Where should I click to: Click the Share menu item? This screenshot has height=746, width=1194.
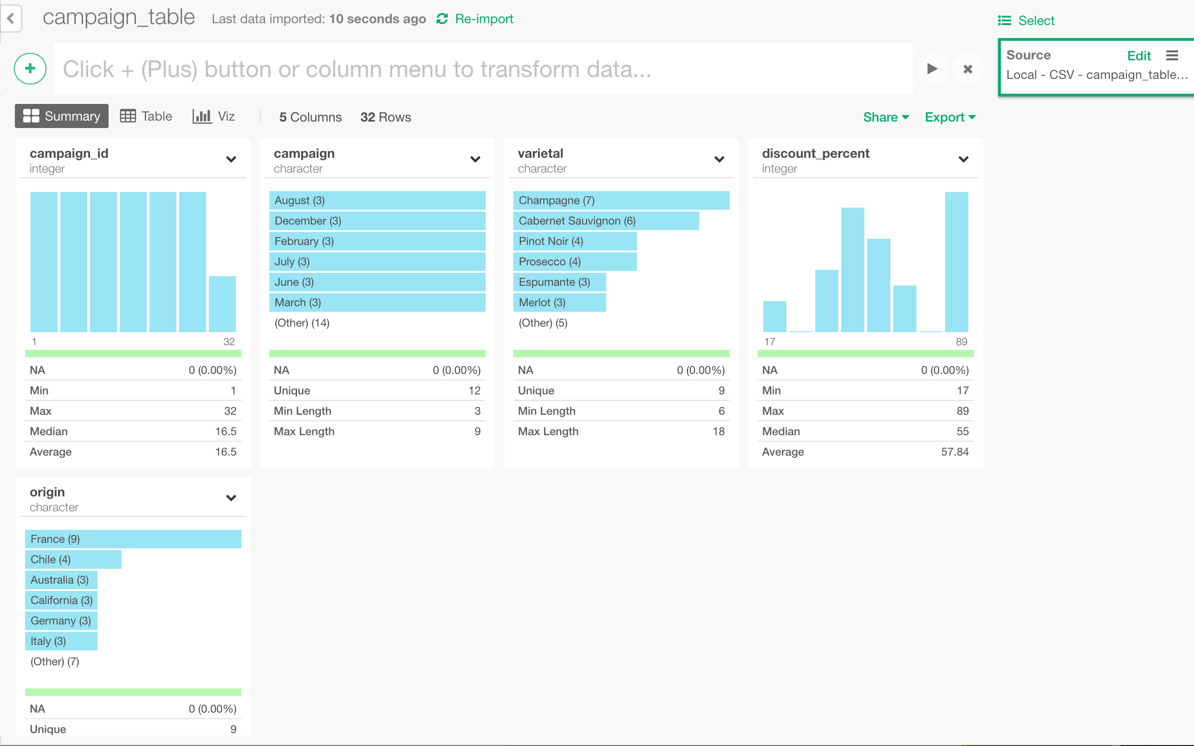[x=884, y=117]
